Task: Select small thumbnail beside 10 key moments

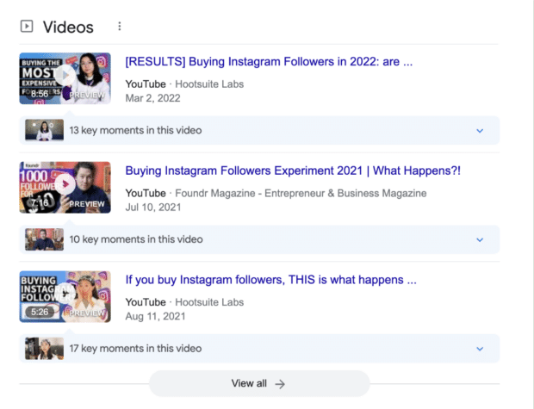Action: coord(44,240)
